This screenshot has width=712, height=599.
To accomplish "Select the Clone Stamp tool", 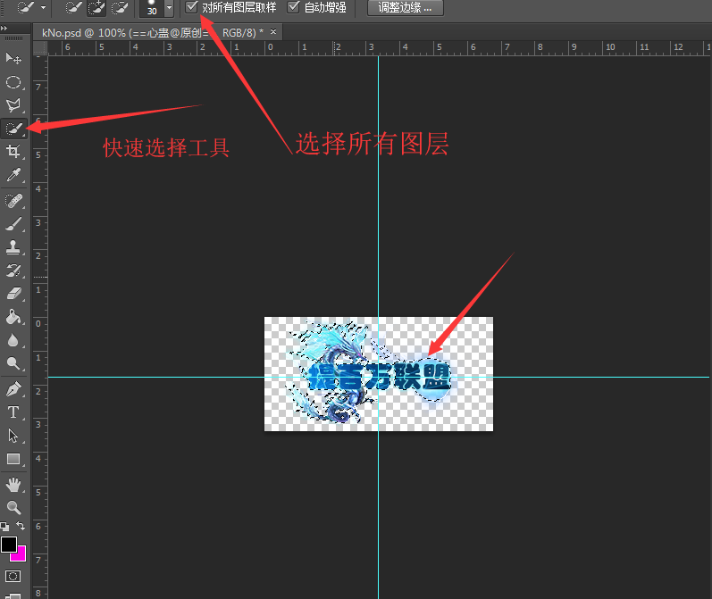I will pos(13,247).
